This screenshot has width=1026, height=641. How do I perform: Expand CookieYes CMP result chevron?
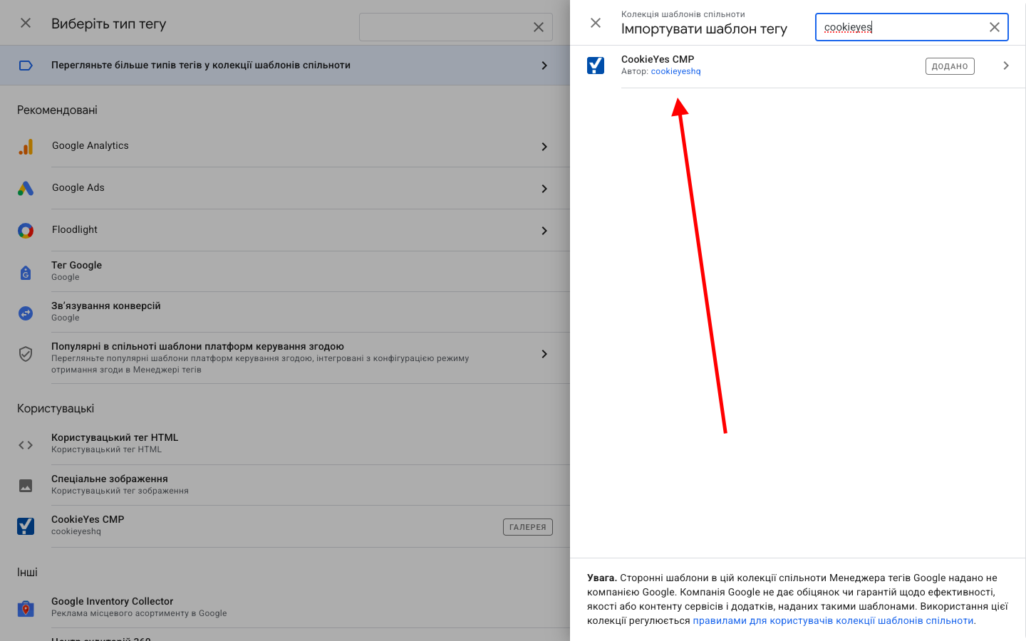(1006, 66)
